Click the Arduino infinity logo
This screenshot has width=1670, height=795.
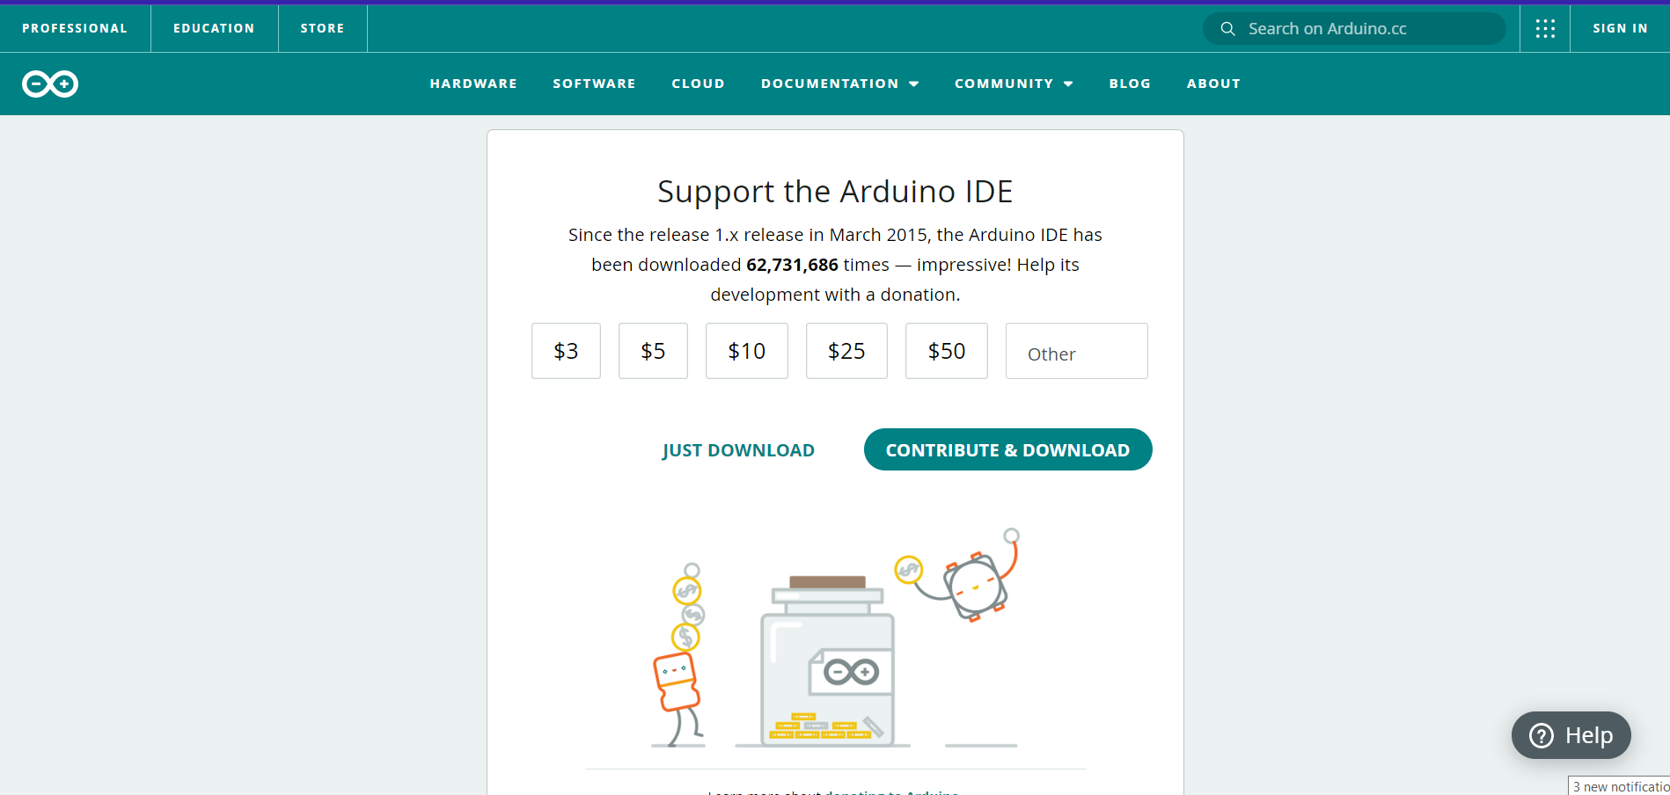point(49,84)
